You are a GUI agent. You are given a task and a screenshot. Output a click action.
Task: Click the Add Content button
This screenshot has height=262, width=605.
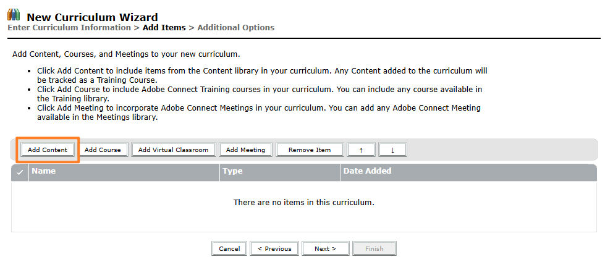[48, 150]
